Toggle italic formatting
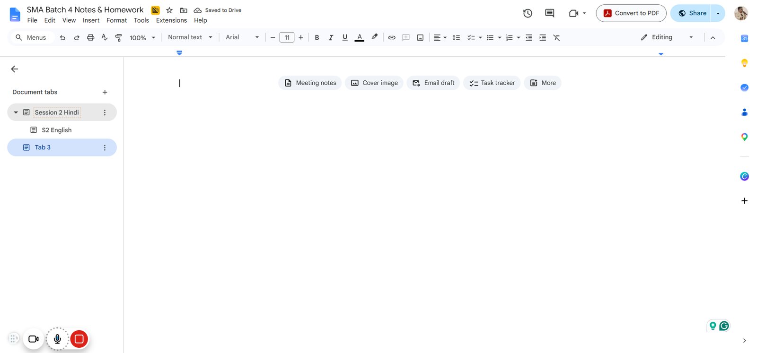Screen dimensions: 757x353 [x=331, y=37]
